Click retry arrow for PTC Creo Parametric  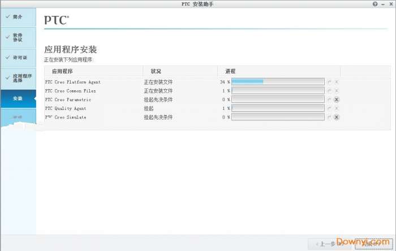329,99
